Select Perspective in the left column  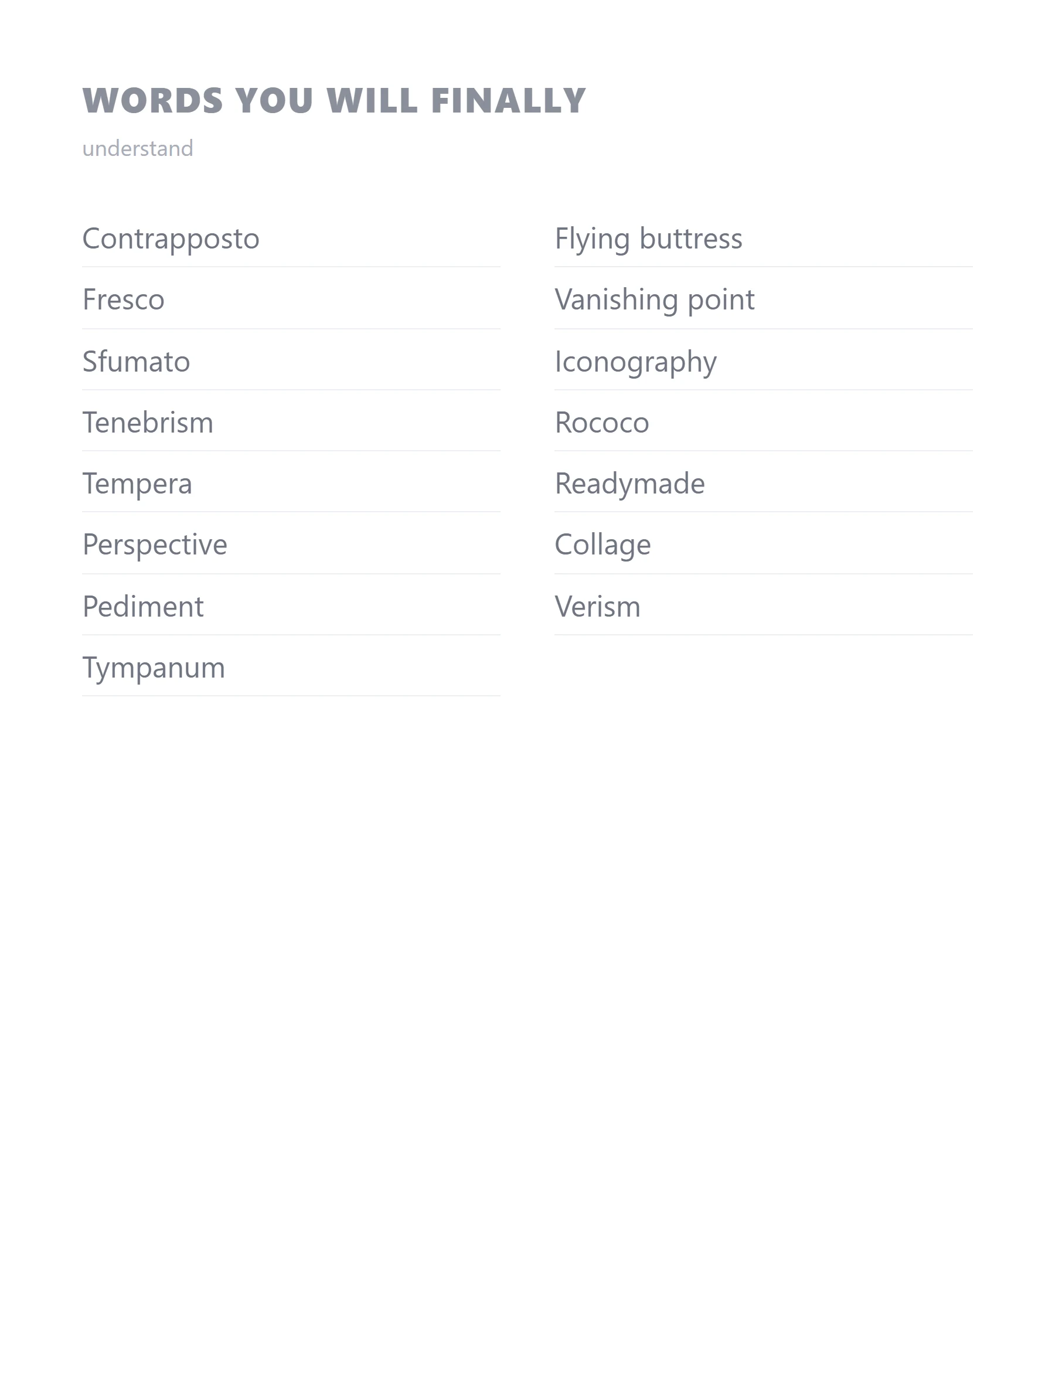(x=155, y=545)
